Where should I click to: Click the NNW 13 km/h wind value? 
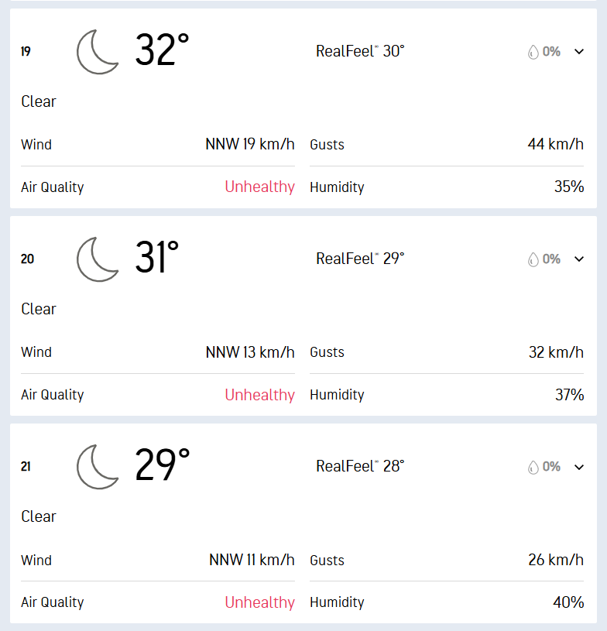tap(250, 352)
